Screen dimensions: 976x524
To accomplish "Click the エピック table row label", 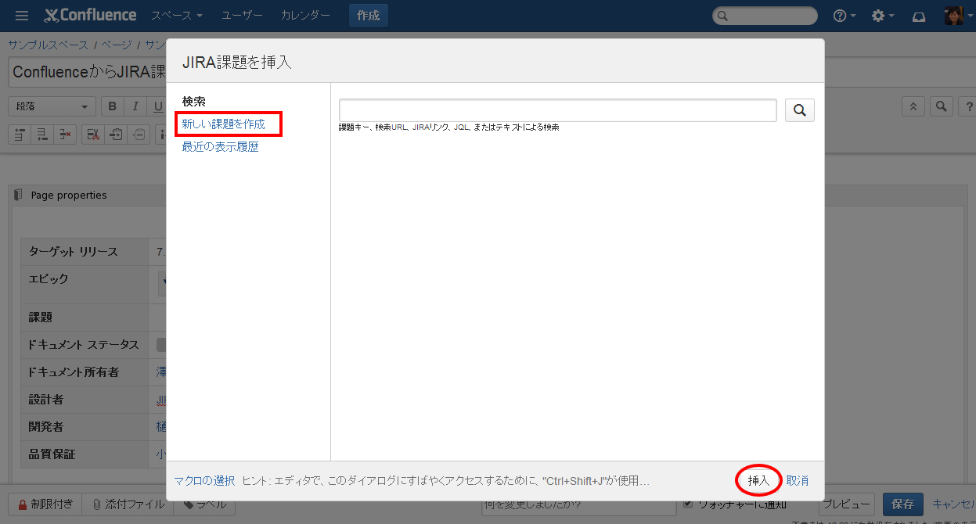I will [x=49, y=278].
